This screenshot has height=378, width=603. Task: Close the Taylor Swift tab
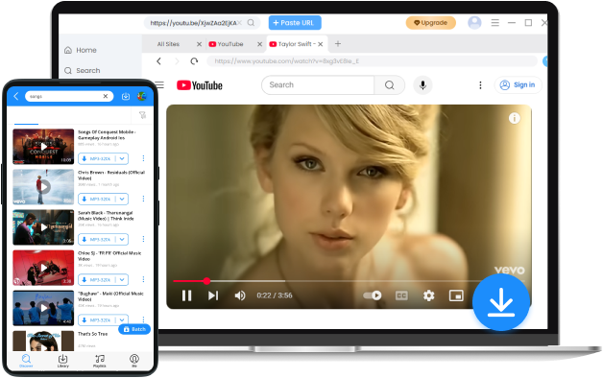tap(321, 44)
